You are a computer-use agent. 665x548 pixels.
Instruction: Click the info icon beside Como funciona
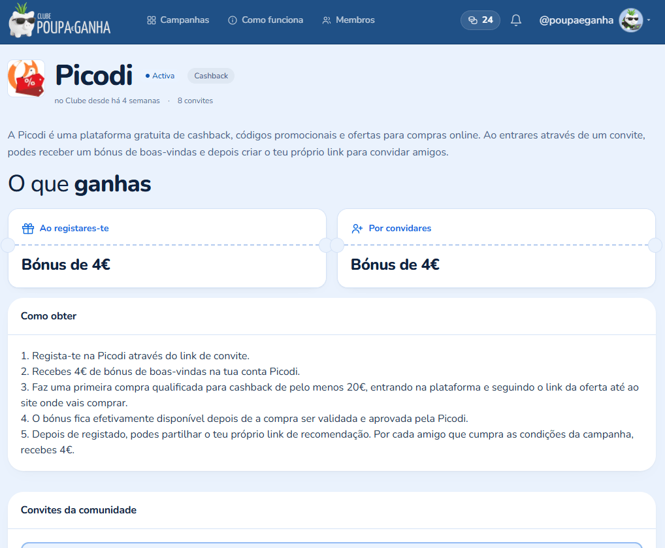pos(233,20)
